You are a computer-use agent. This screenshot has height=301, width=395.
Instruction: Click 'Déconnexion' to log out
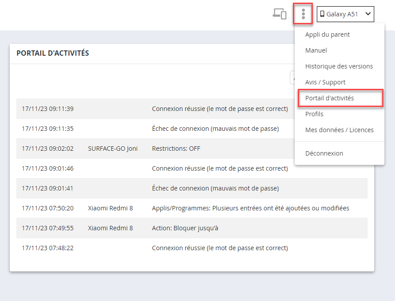(x=324, y=153)
